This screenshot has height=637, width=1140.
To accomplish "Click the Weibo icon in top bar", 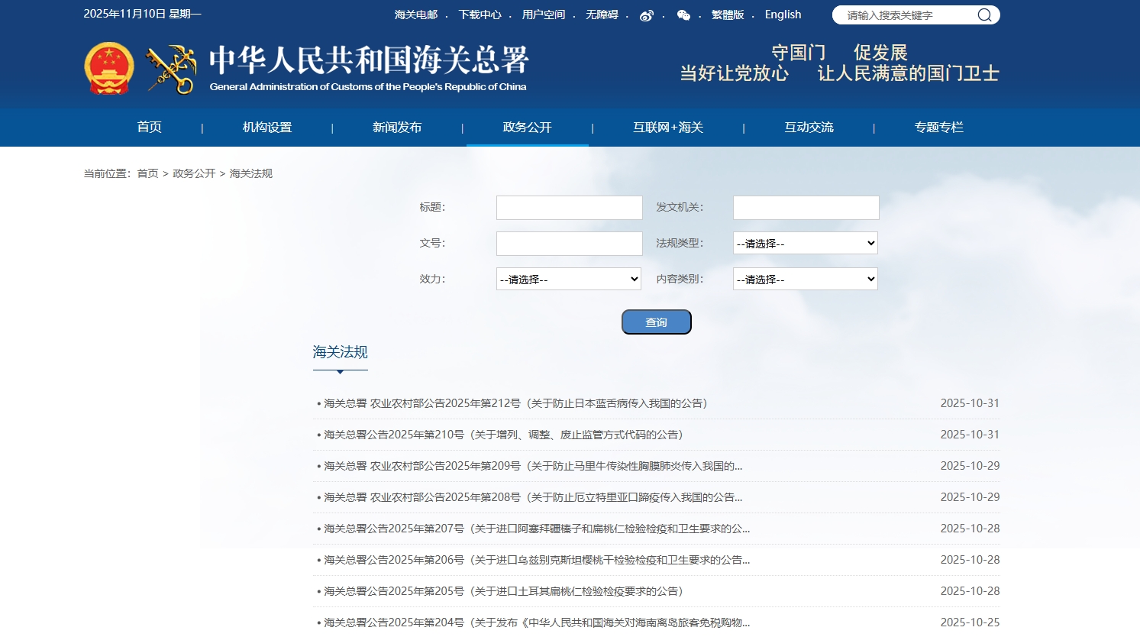I will pos(646,15).
